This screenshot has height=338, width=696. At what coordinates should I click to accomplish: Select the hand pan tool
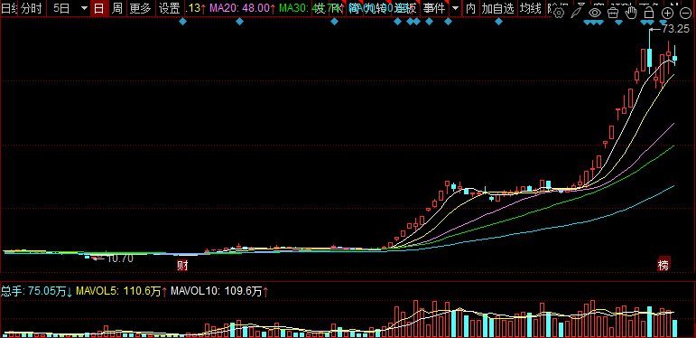coord(631,13)
